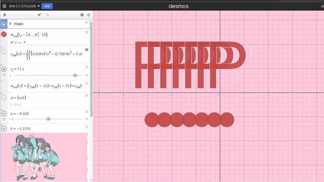
Task: Click the t2 slider track
Action: tap(48, 75)
